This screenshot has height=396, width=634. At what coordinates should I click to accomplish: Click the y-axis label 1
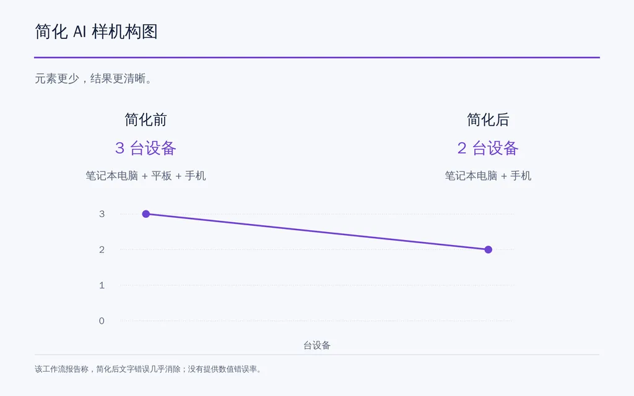pos(102,285)
